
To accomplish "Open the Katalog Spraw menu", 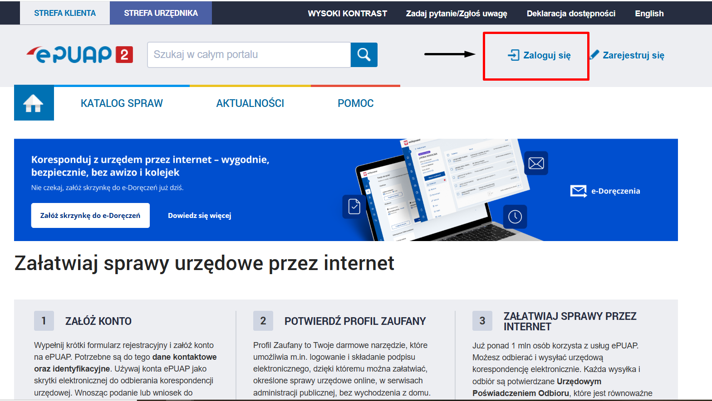I will click(x=122, y=103).
